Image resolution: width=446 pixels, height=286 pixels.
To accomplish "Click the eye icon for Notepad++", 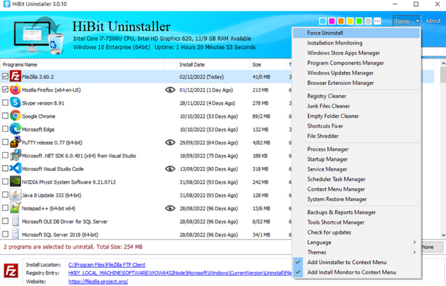I will click(170, 208).
